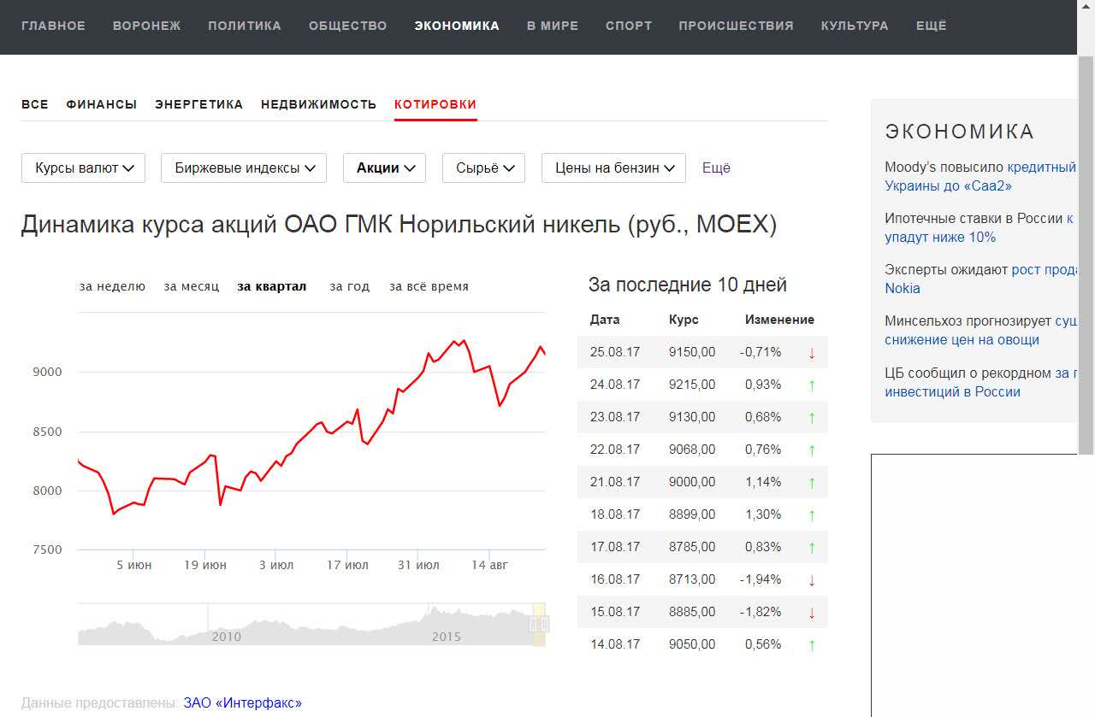The image size is (1095, 717).
Task: Click the green up arrow for 21.08.17
Action: click(x=811, y=483)
